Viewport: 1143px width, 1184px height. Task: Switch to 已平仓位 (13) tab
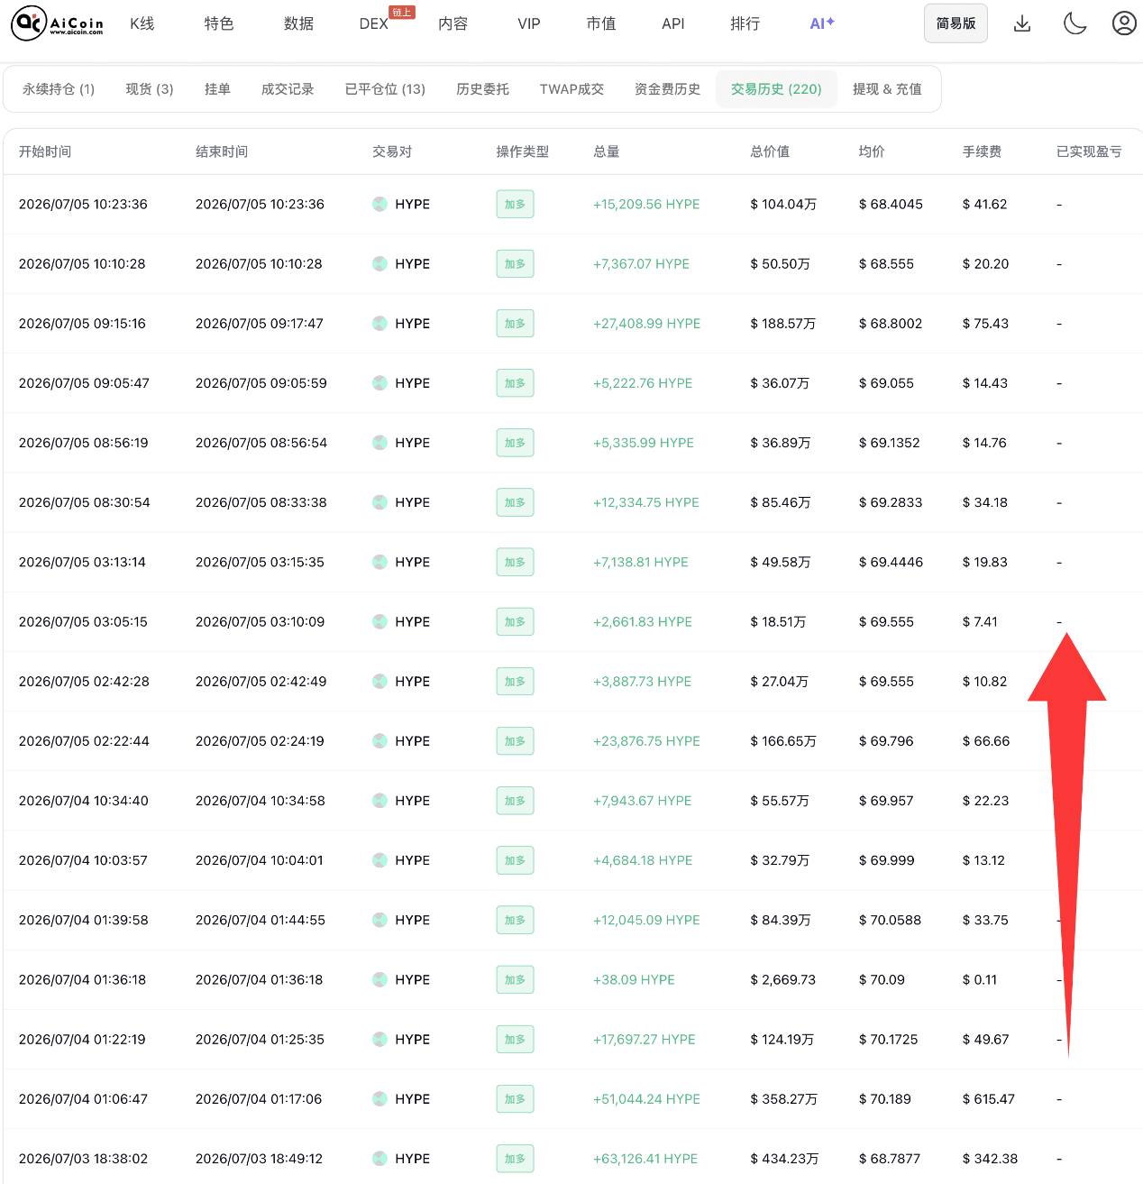385,89
